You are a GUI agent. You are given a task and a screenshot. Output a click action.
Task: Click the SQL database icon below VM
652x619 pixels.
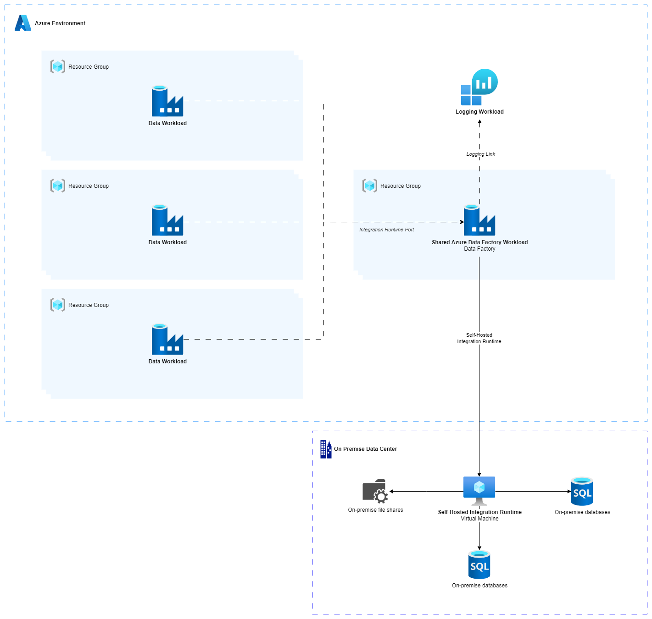479,564
